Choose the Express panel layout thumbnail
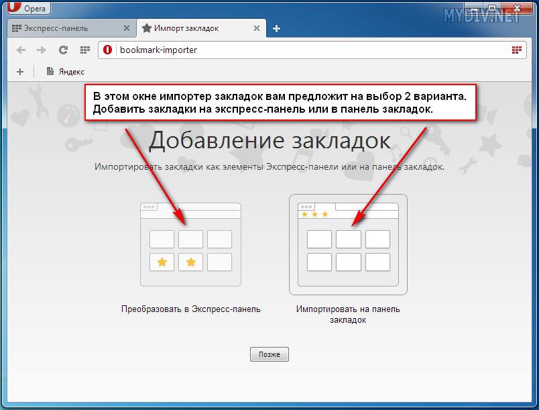The image size is (539, 410). pos(190,245)
